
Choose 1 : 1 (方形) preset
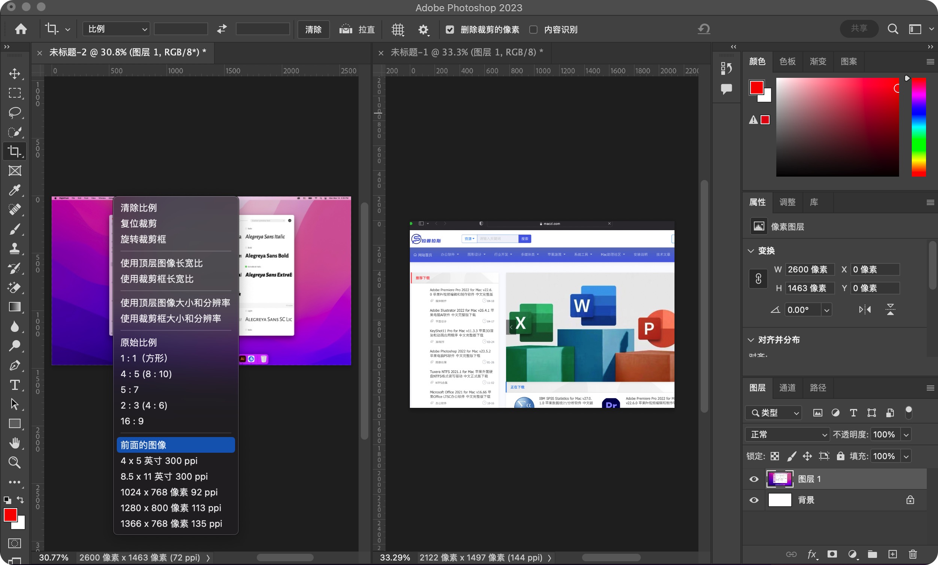click(176, 358)
